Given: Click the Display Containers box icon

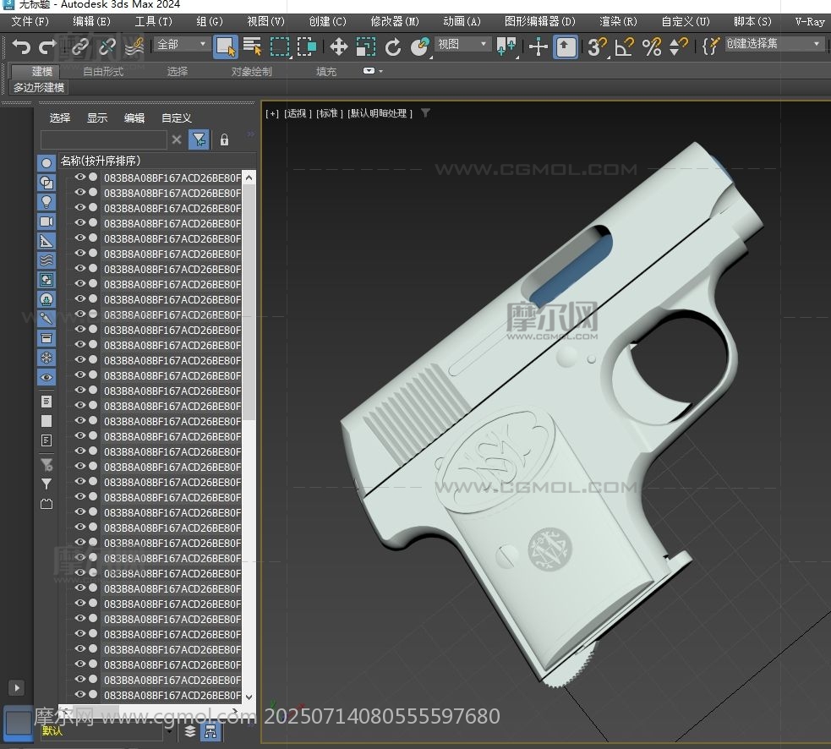Looking at the screenshot, I should coord(46,338).
